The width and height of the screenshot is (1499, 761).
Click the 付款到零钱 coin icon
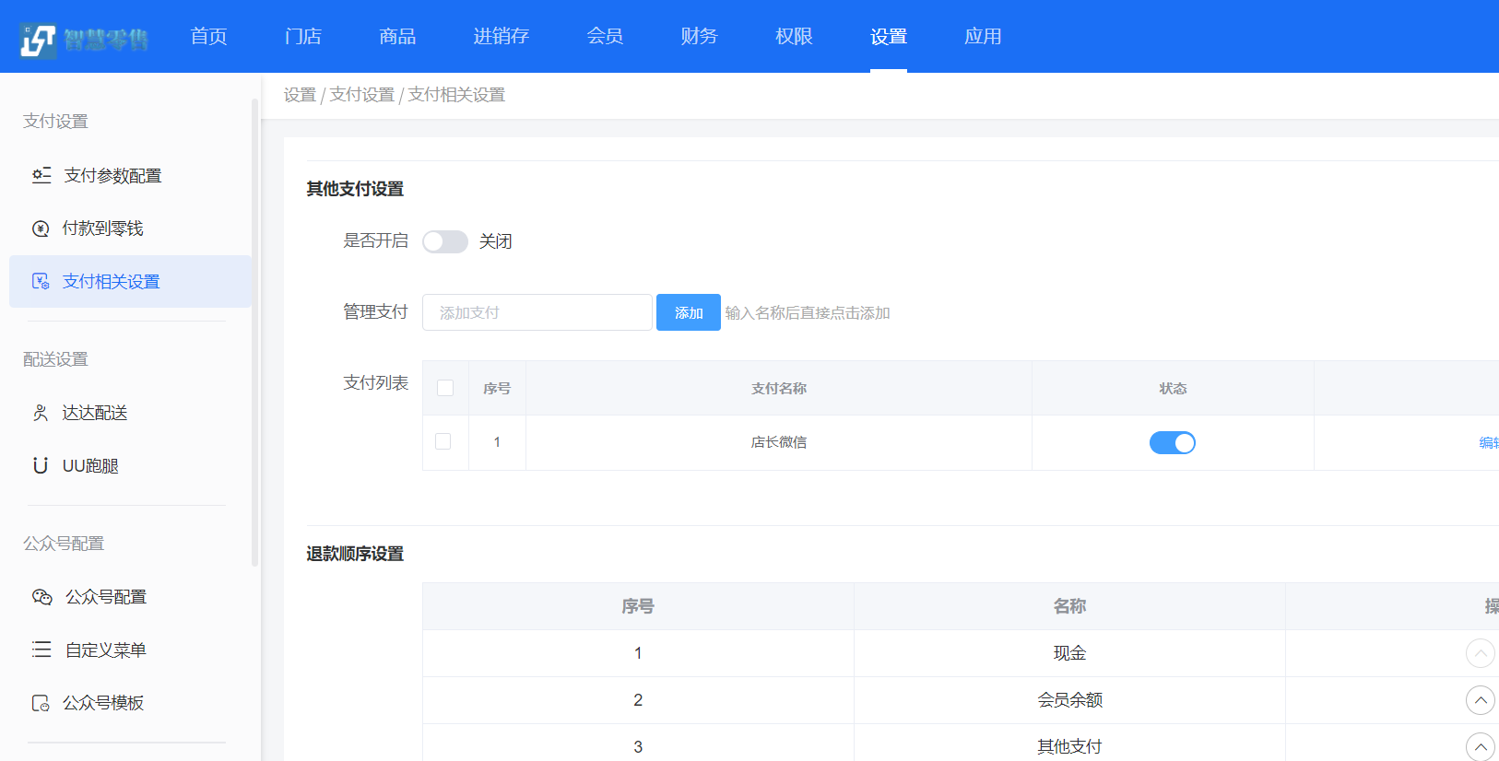41,228
